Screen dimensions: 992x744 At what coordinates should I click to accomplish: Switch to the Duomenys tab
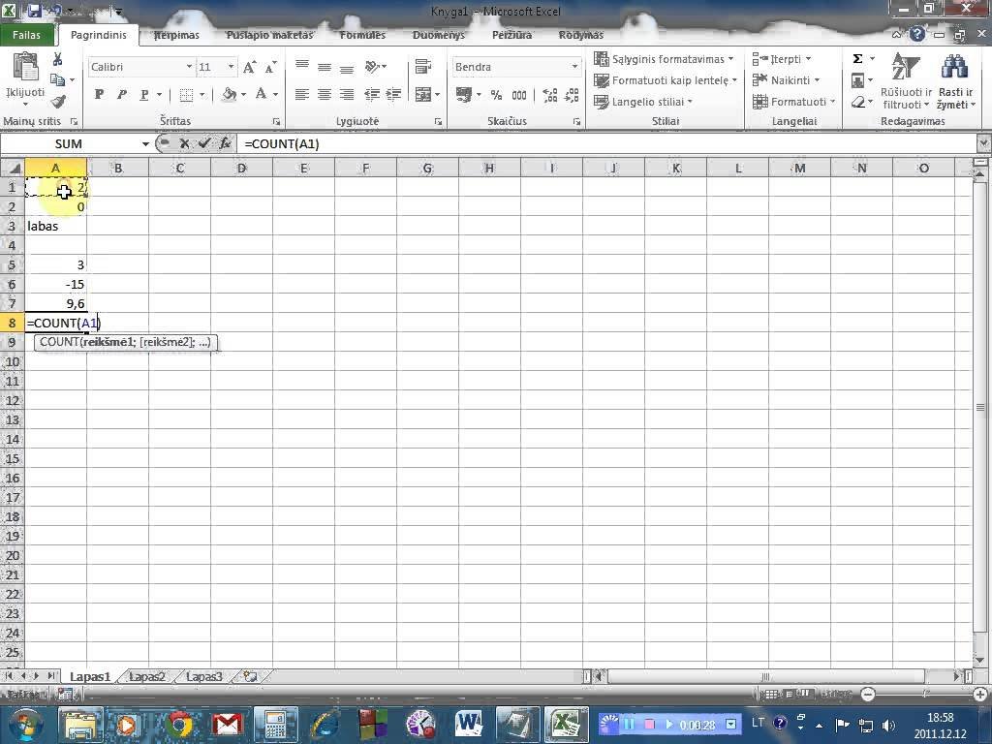click(439, 36)
